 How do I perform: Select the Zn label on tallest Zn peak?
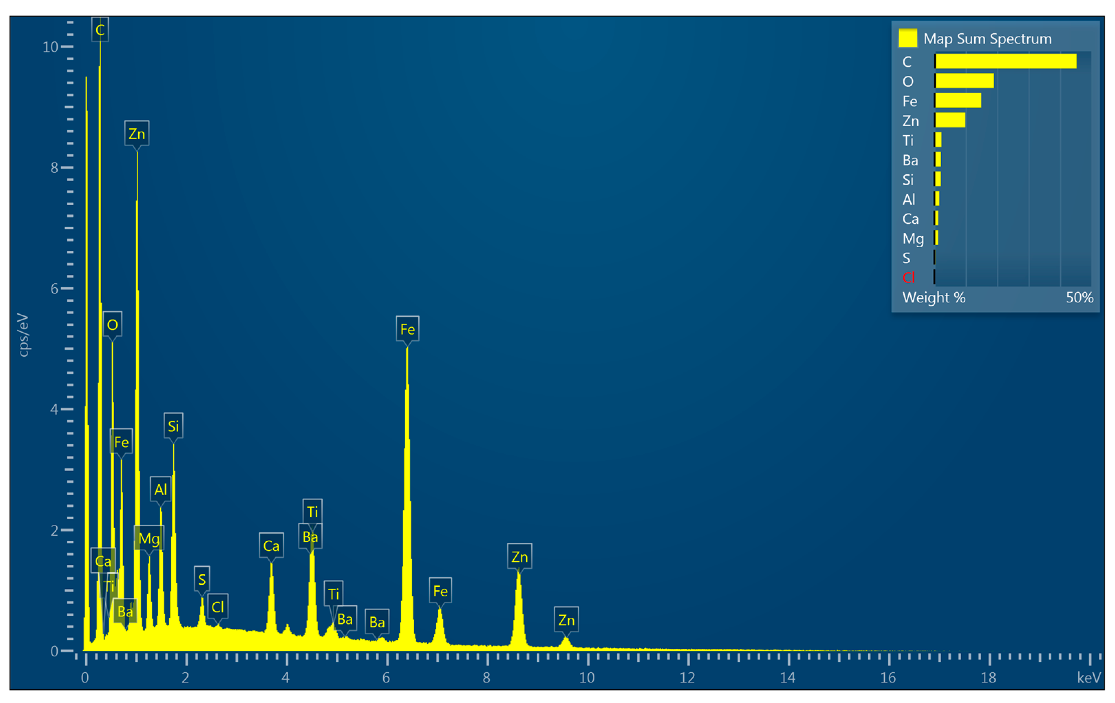coord(137,134)
